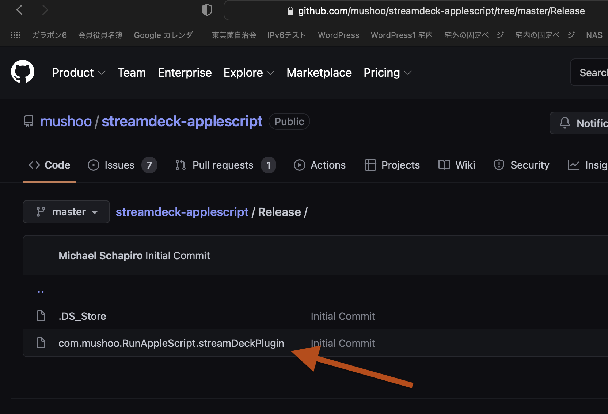Navigate to parent directory via double dots
The width and height of the screenshot is (608, 414).
41,291
